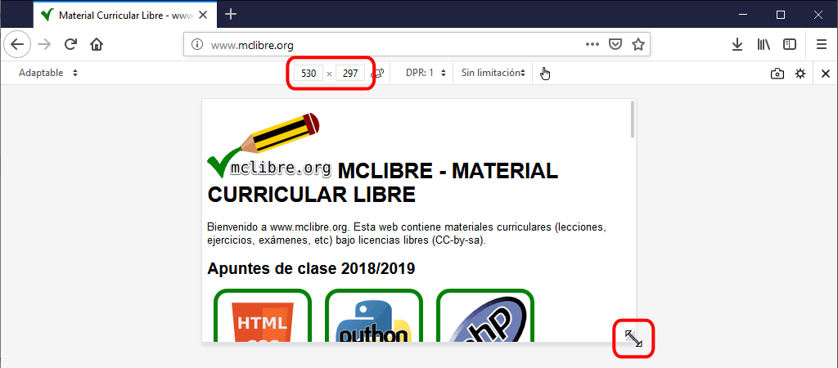Click the MCLIBRE - MATERIAL CURRICULAR LIBRE heading

(383, 182)
